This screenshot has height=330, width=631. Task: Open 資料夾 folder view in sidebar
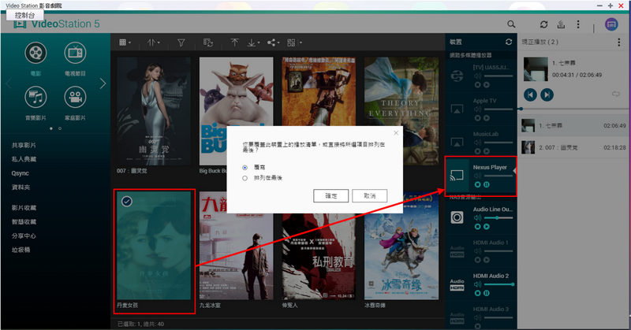click(x=21, y=187)
